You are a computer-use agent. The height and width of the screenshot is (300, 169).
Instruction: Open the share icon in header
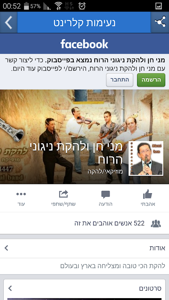click(160, 22)
